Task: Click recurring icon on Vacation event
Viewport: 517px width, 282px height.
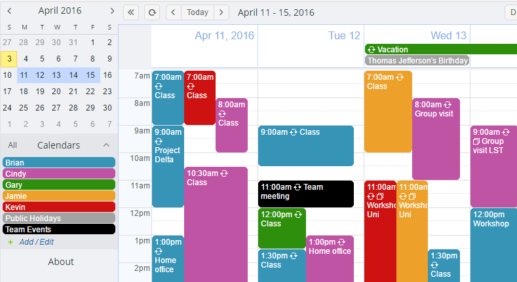Action: (x=372, y=50)
